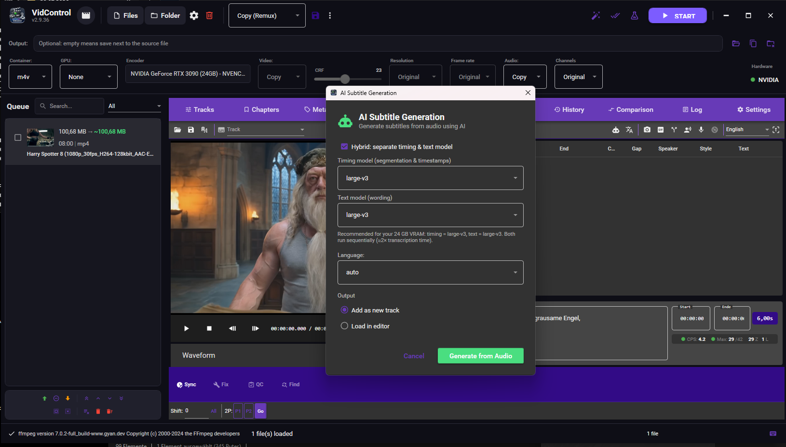Click the green up arrow in the queue controls
Screen dimensions: 786x447
click(x=45, y=398)
